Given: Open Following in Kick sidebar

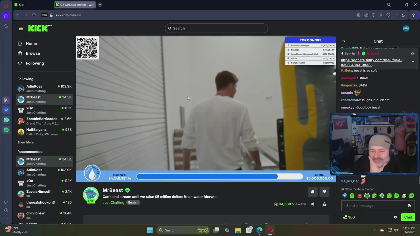Looking at the screenshot, I should tap(31, 63).
